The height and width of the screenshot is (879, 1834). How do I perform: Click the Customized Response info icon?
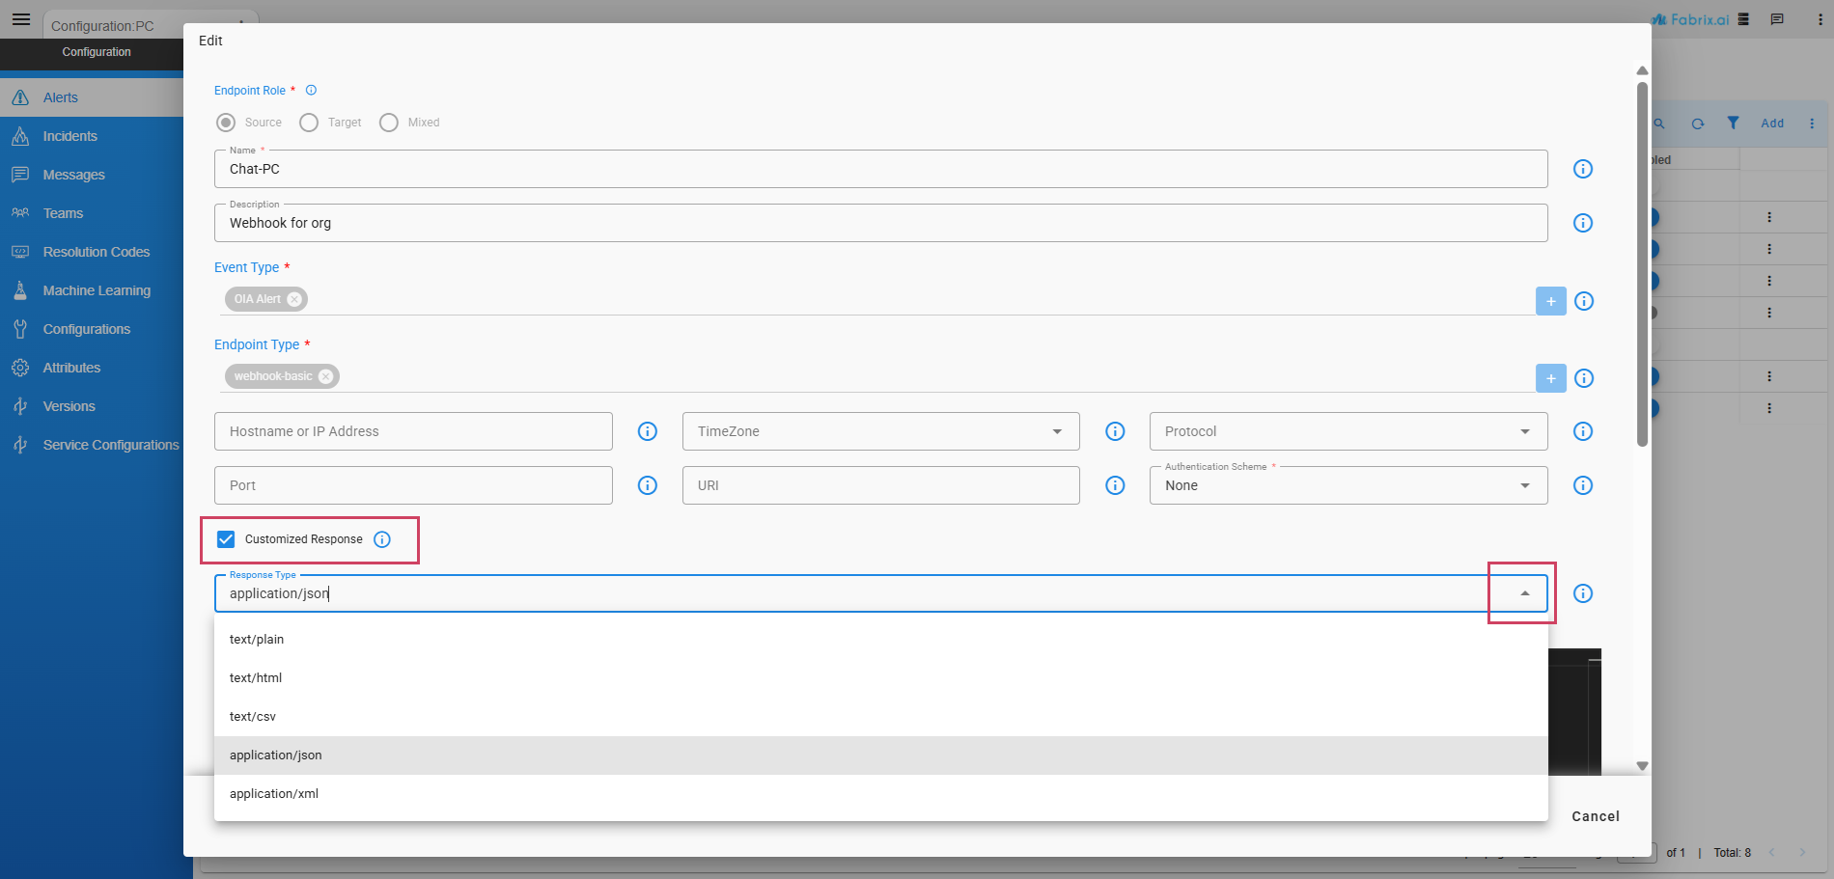[x=382, y=539]
